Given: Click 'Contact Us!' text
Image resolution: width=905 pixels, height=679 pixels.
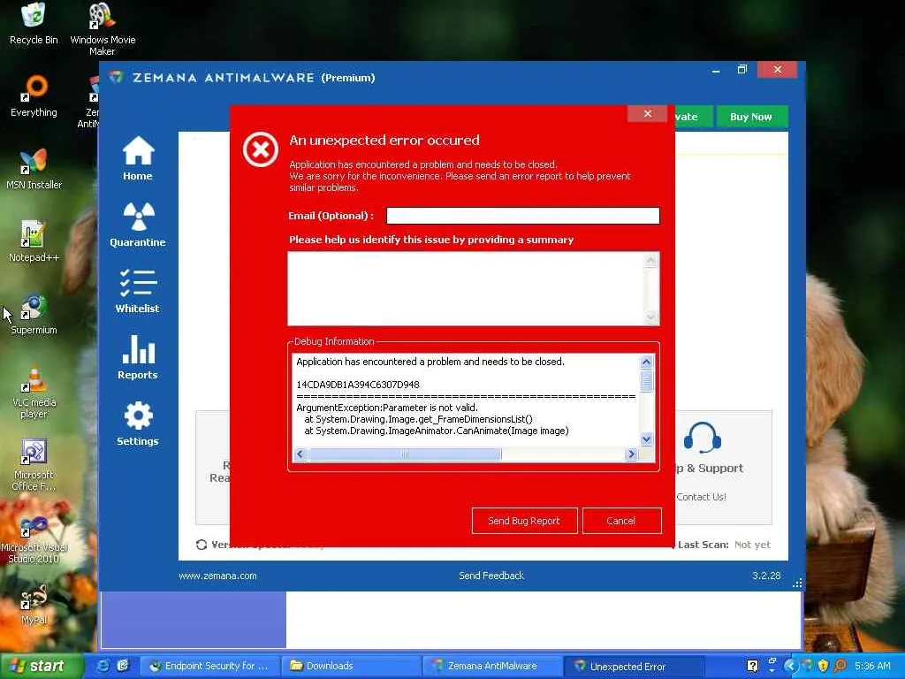Looking at the screenshot, I should 701,497.
